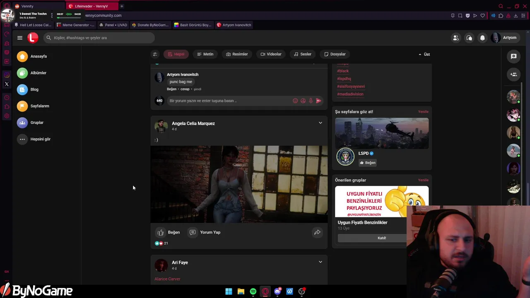The width and height of the screenshot is (530, 298).
Task: Open the browser downloads icon
Action: 516,16
